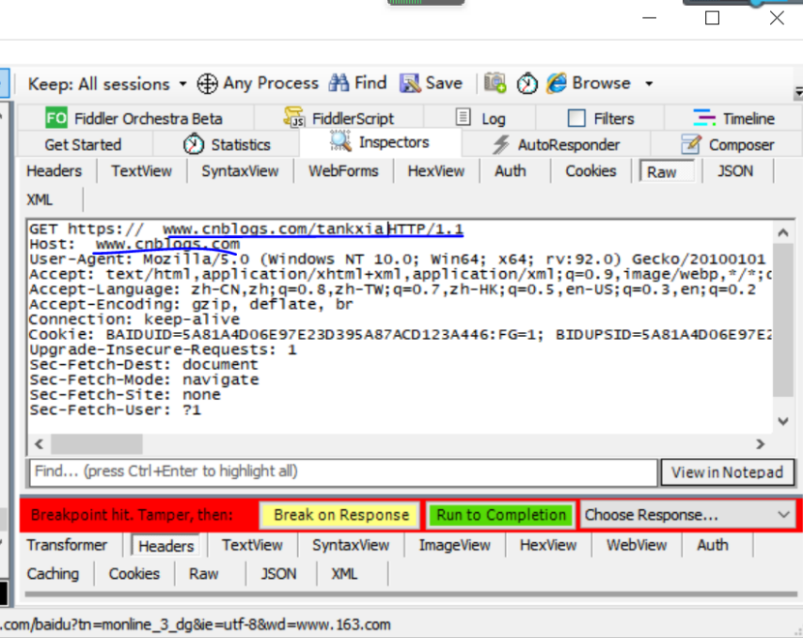Image resolution: width=803 pixels, height=638 pixels.
Task: Open the response HexView tab
Action: 548,545
